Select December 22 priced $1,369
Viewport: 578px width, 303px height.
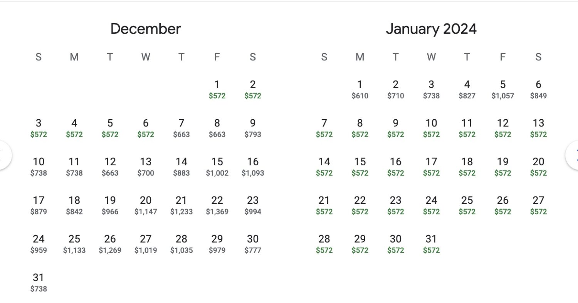click(217, 205)
